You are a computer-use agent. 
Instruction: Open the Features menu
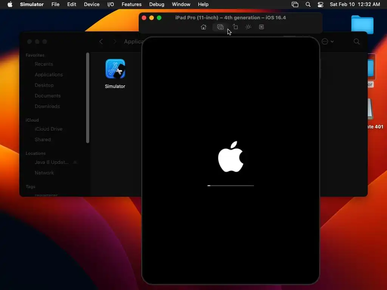point(132,5)
